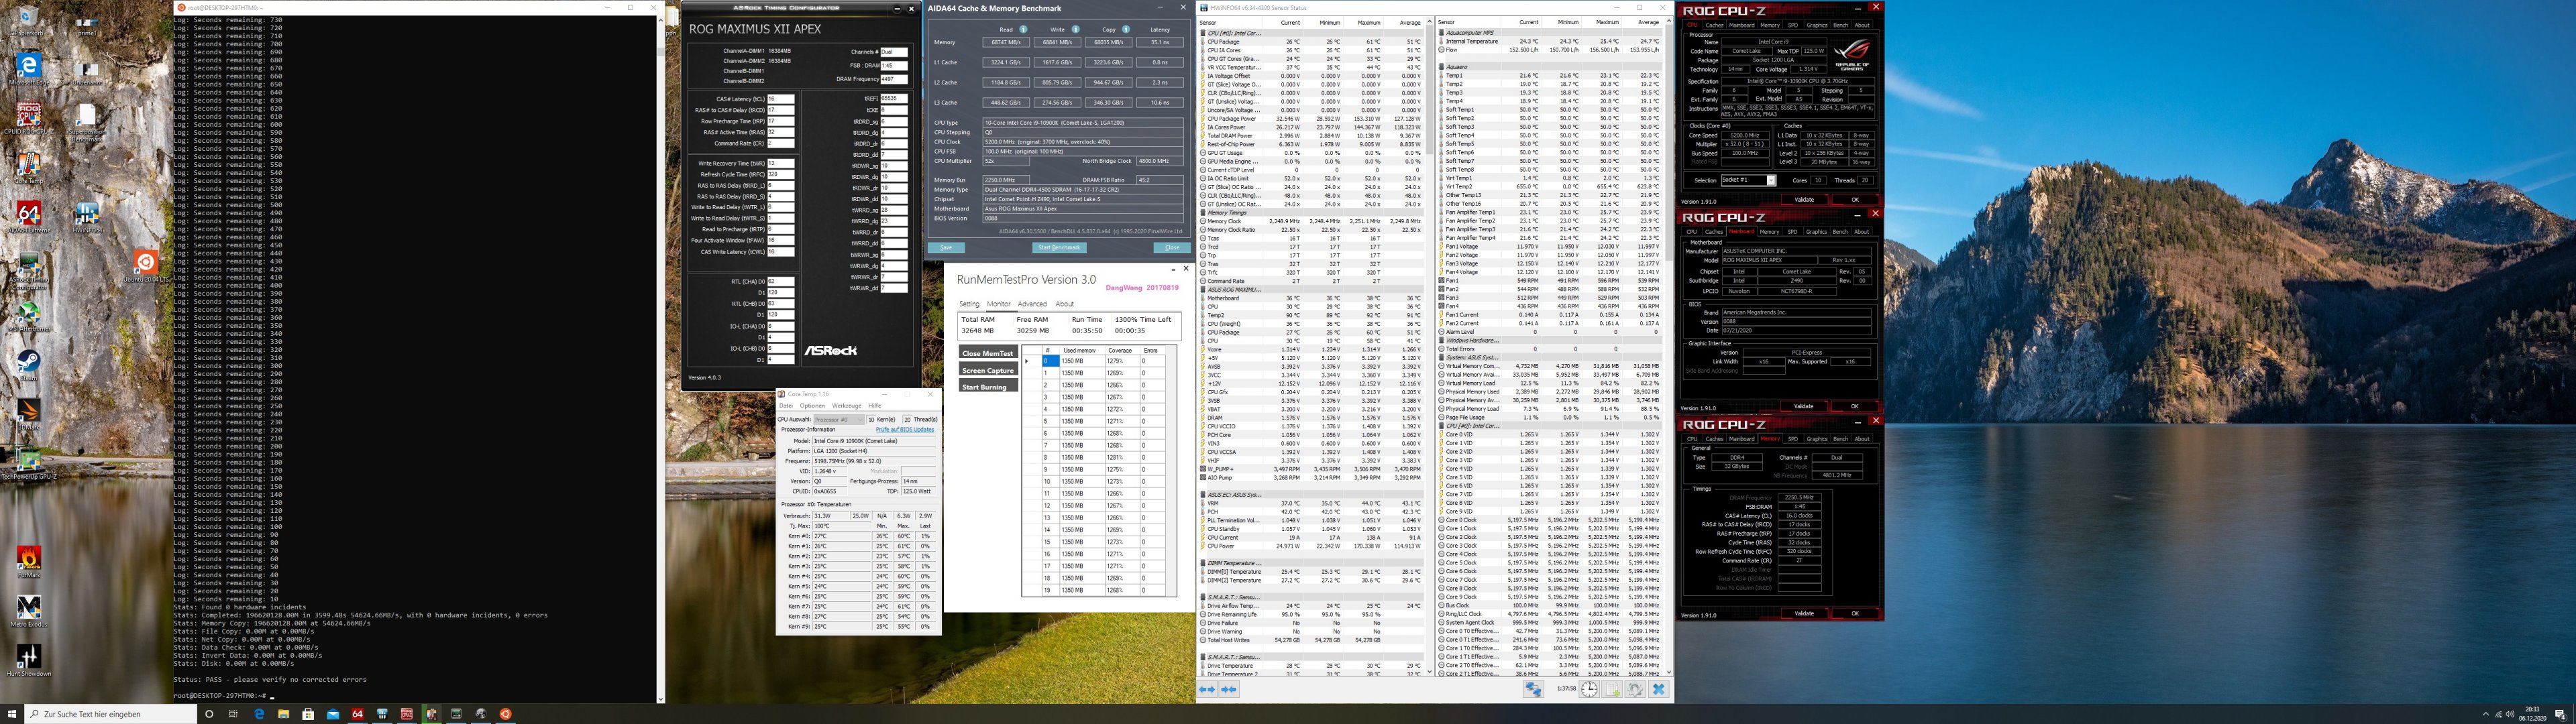The width and height of the screenshot is (2576, 724).
Task: Click HWiNFO reset clock icon
Action: (x=1589, y=689)
